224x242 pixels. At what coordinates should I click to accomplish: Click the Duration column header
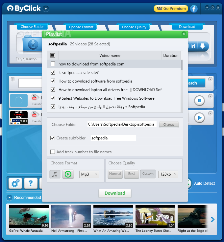(x=171, y=56)
